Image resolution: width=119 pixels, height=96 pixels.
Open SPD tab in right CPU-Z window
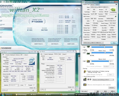click(60, 54)
